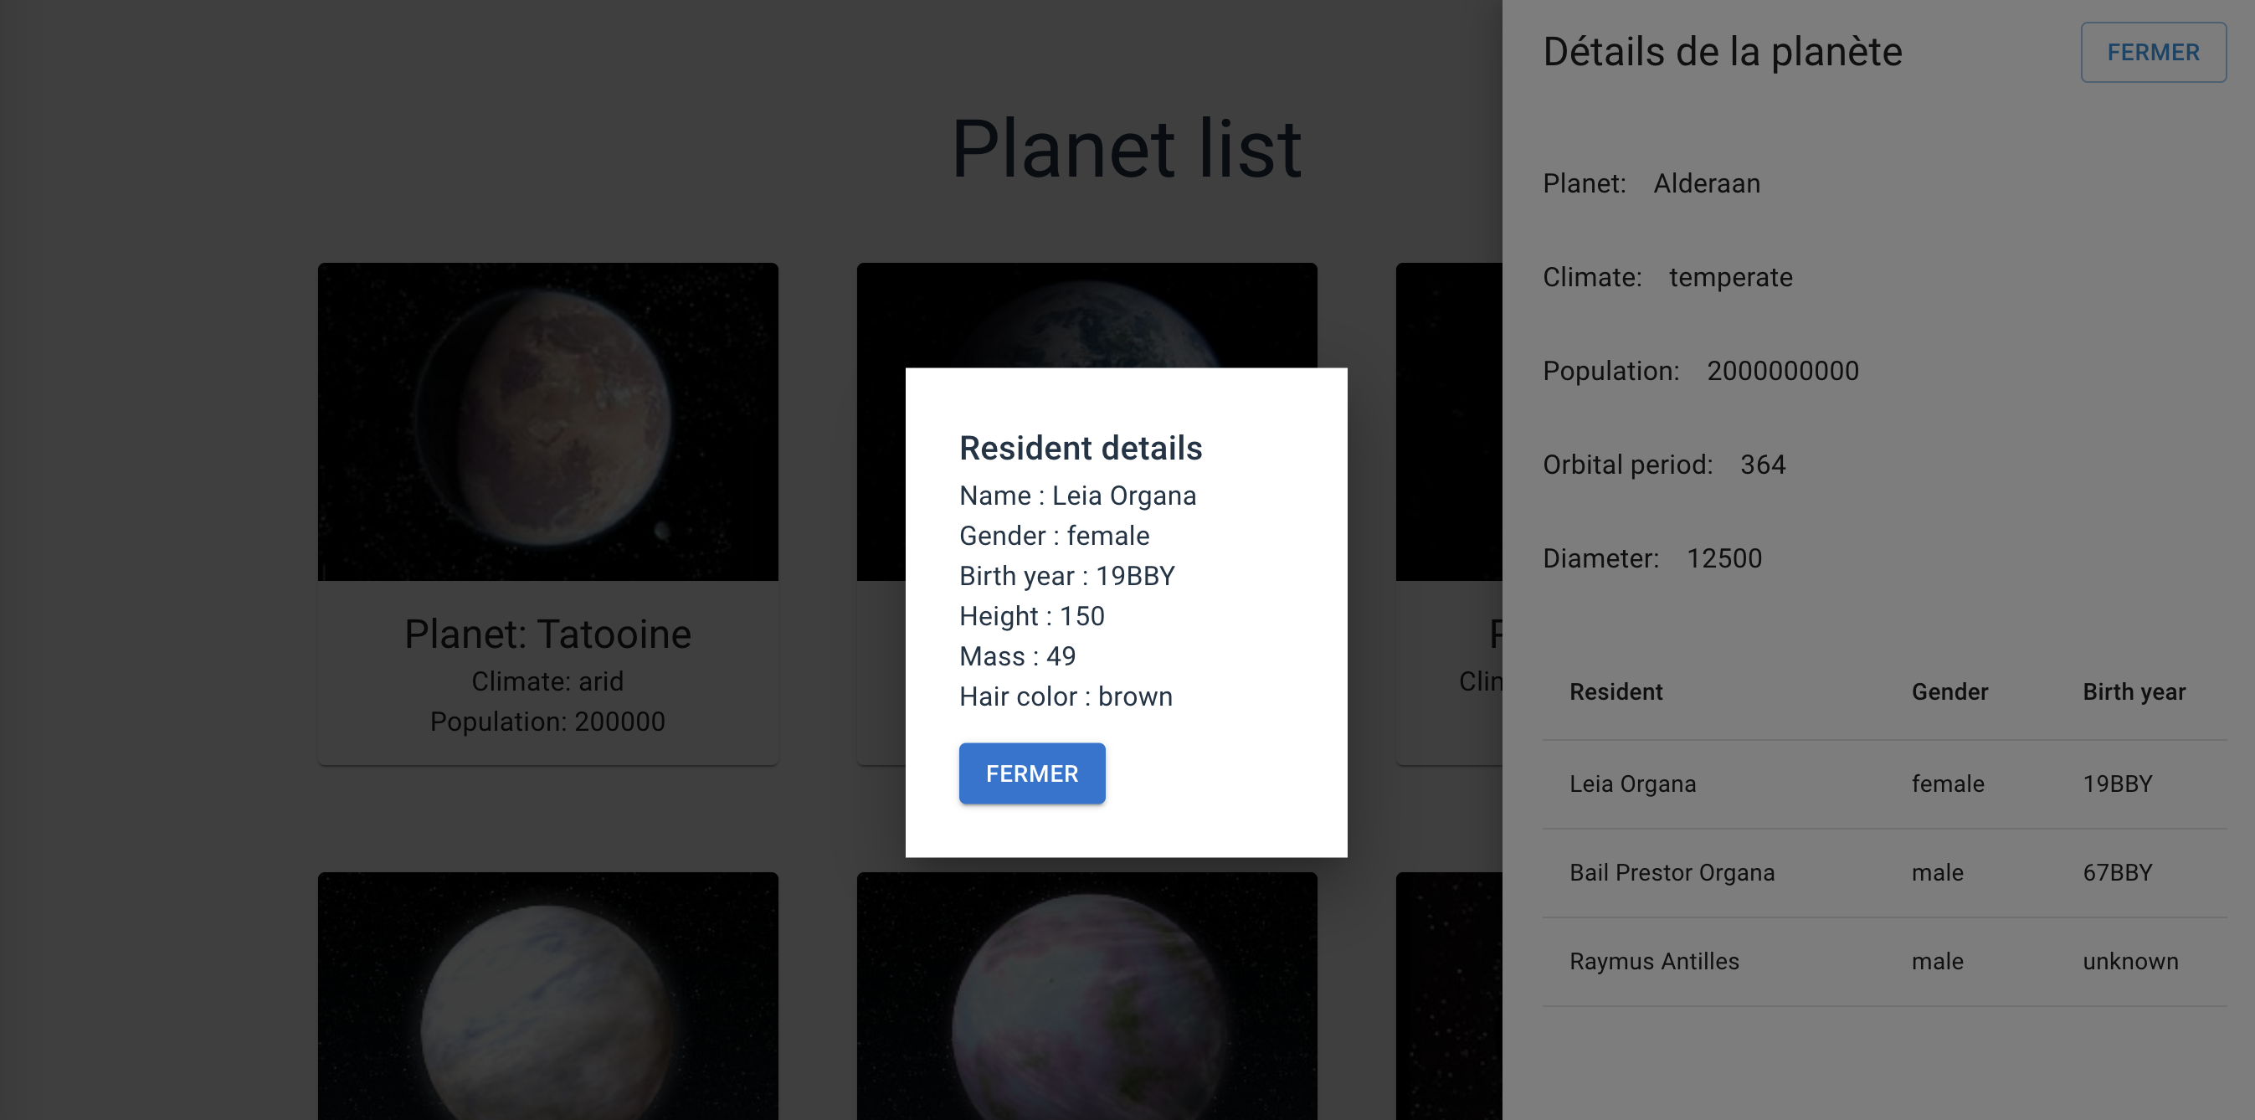Click the Hair color : brown line
2255x1120 pixels.
coord(1066,697)
